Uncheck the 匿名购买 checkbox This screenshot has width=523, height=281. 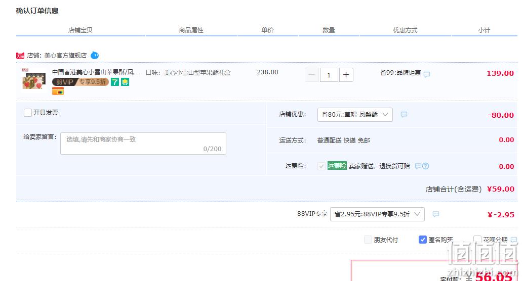click(x=423, y=240)
